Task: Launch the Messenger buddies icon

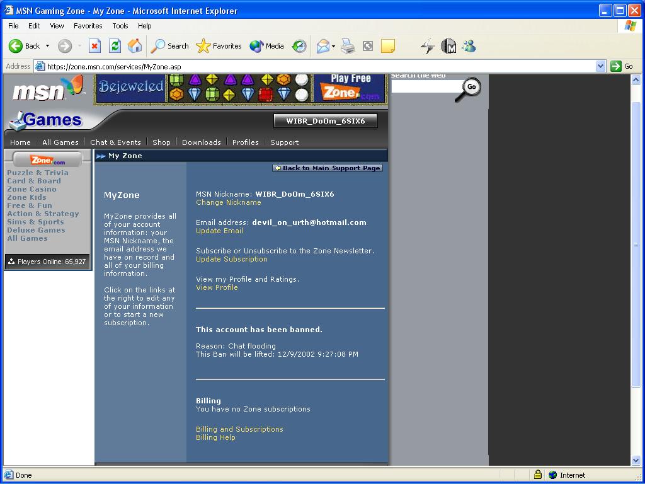Action: click(469, 46)
